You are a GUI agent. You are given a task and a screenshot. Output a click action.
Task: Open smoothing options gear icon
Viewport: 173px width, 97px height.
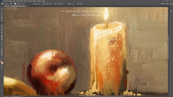point(69,4)
